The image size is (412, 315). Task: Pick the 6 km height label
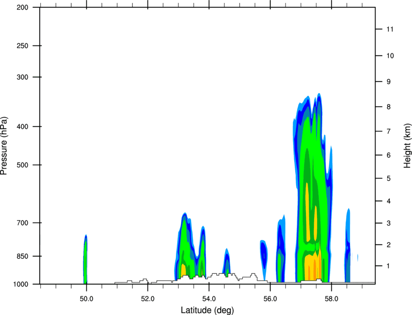coord(389,155)
